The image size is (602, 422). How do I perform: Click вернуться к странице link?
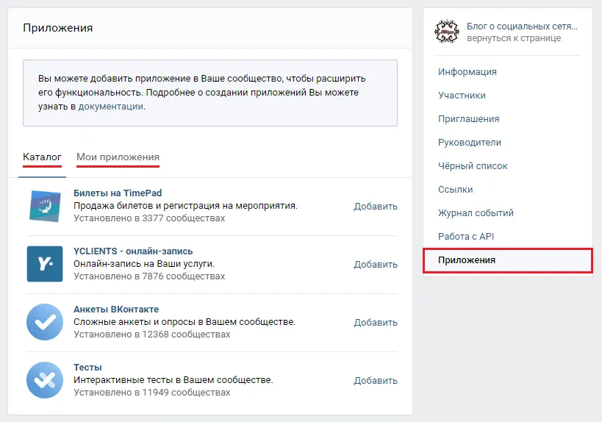pos(514,38)
